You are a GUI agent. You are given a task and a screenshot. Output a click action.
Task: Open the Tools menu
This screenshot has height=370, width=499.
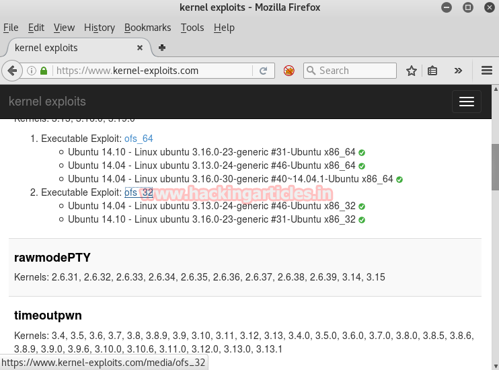coord(192,28)
